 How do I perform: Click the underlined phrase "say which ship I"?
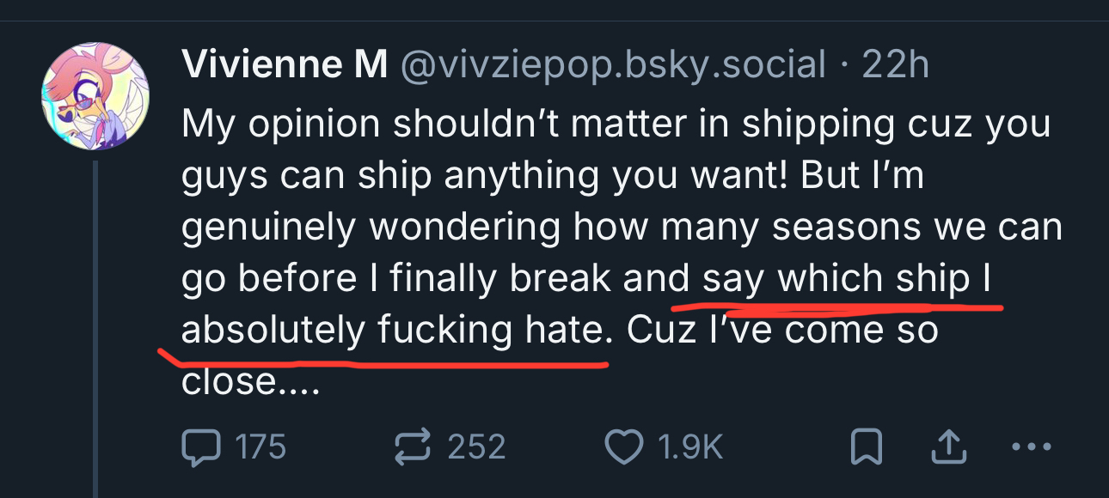click(x=848, y=279)
